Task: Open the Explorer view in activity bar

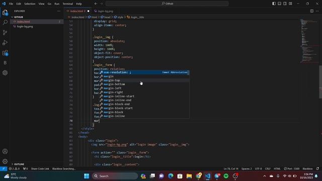Action: (5, 13)
